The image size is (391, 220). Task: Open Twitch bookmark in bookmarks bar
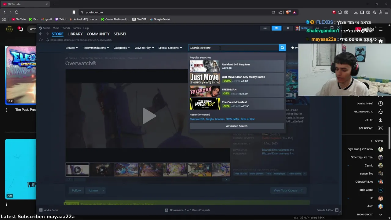61,19
